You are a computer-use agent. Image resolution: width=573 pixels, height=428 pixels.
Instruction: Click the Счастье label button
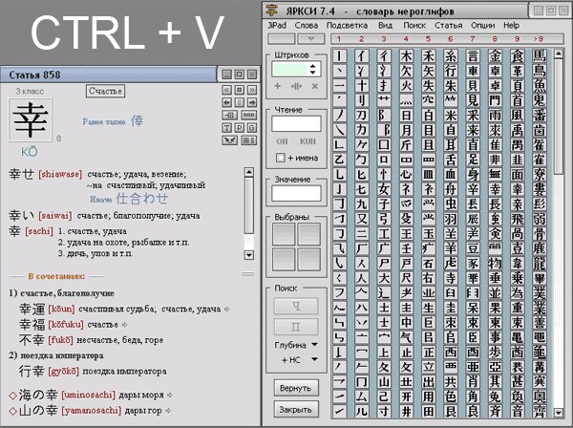click(x=105, y=91)
